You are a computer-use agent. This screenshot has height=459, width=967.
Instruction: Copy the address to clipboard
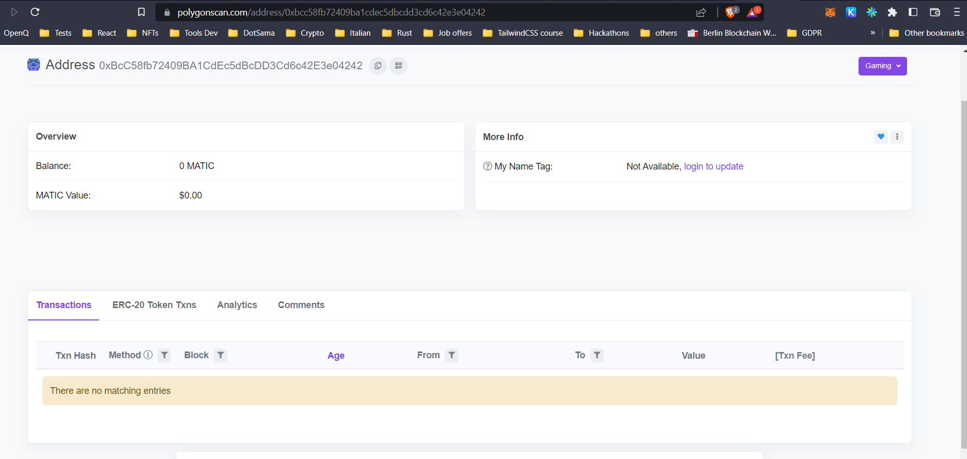click(378, 66)
